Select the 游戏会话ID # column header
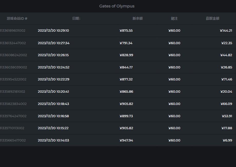Viewport: 236px width, 167px height. [x=17, y=18]
